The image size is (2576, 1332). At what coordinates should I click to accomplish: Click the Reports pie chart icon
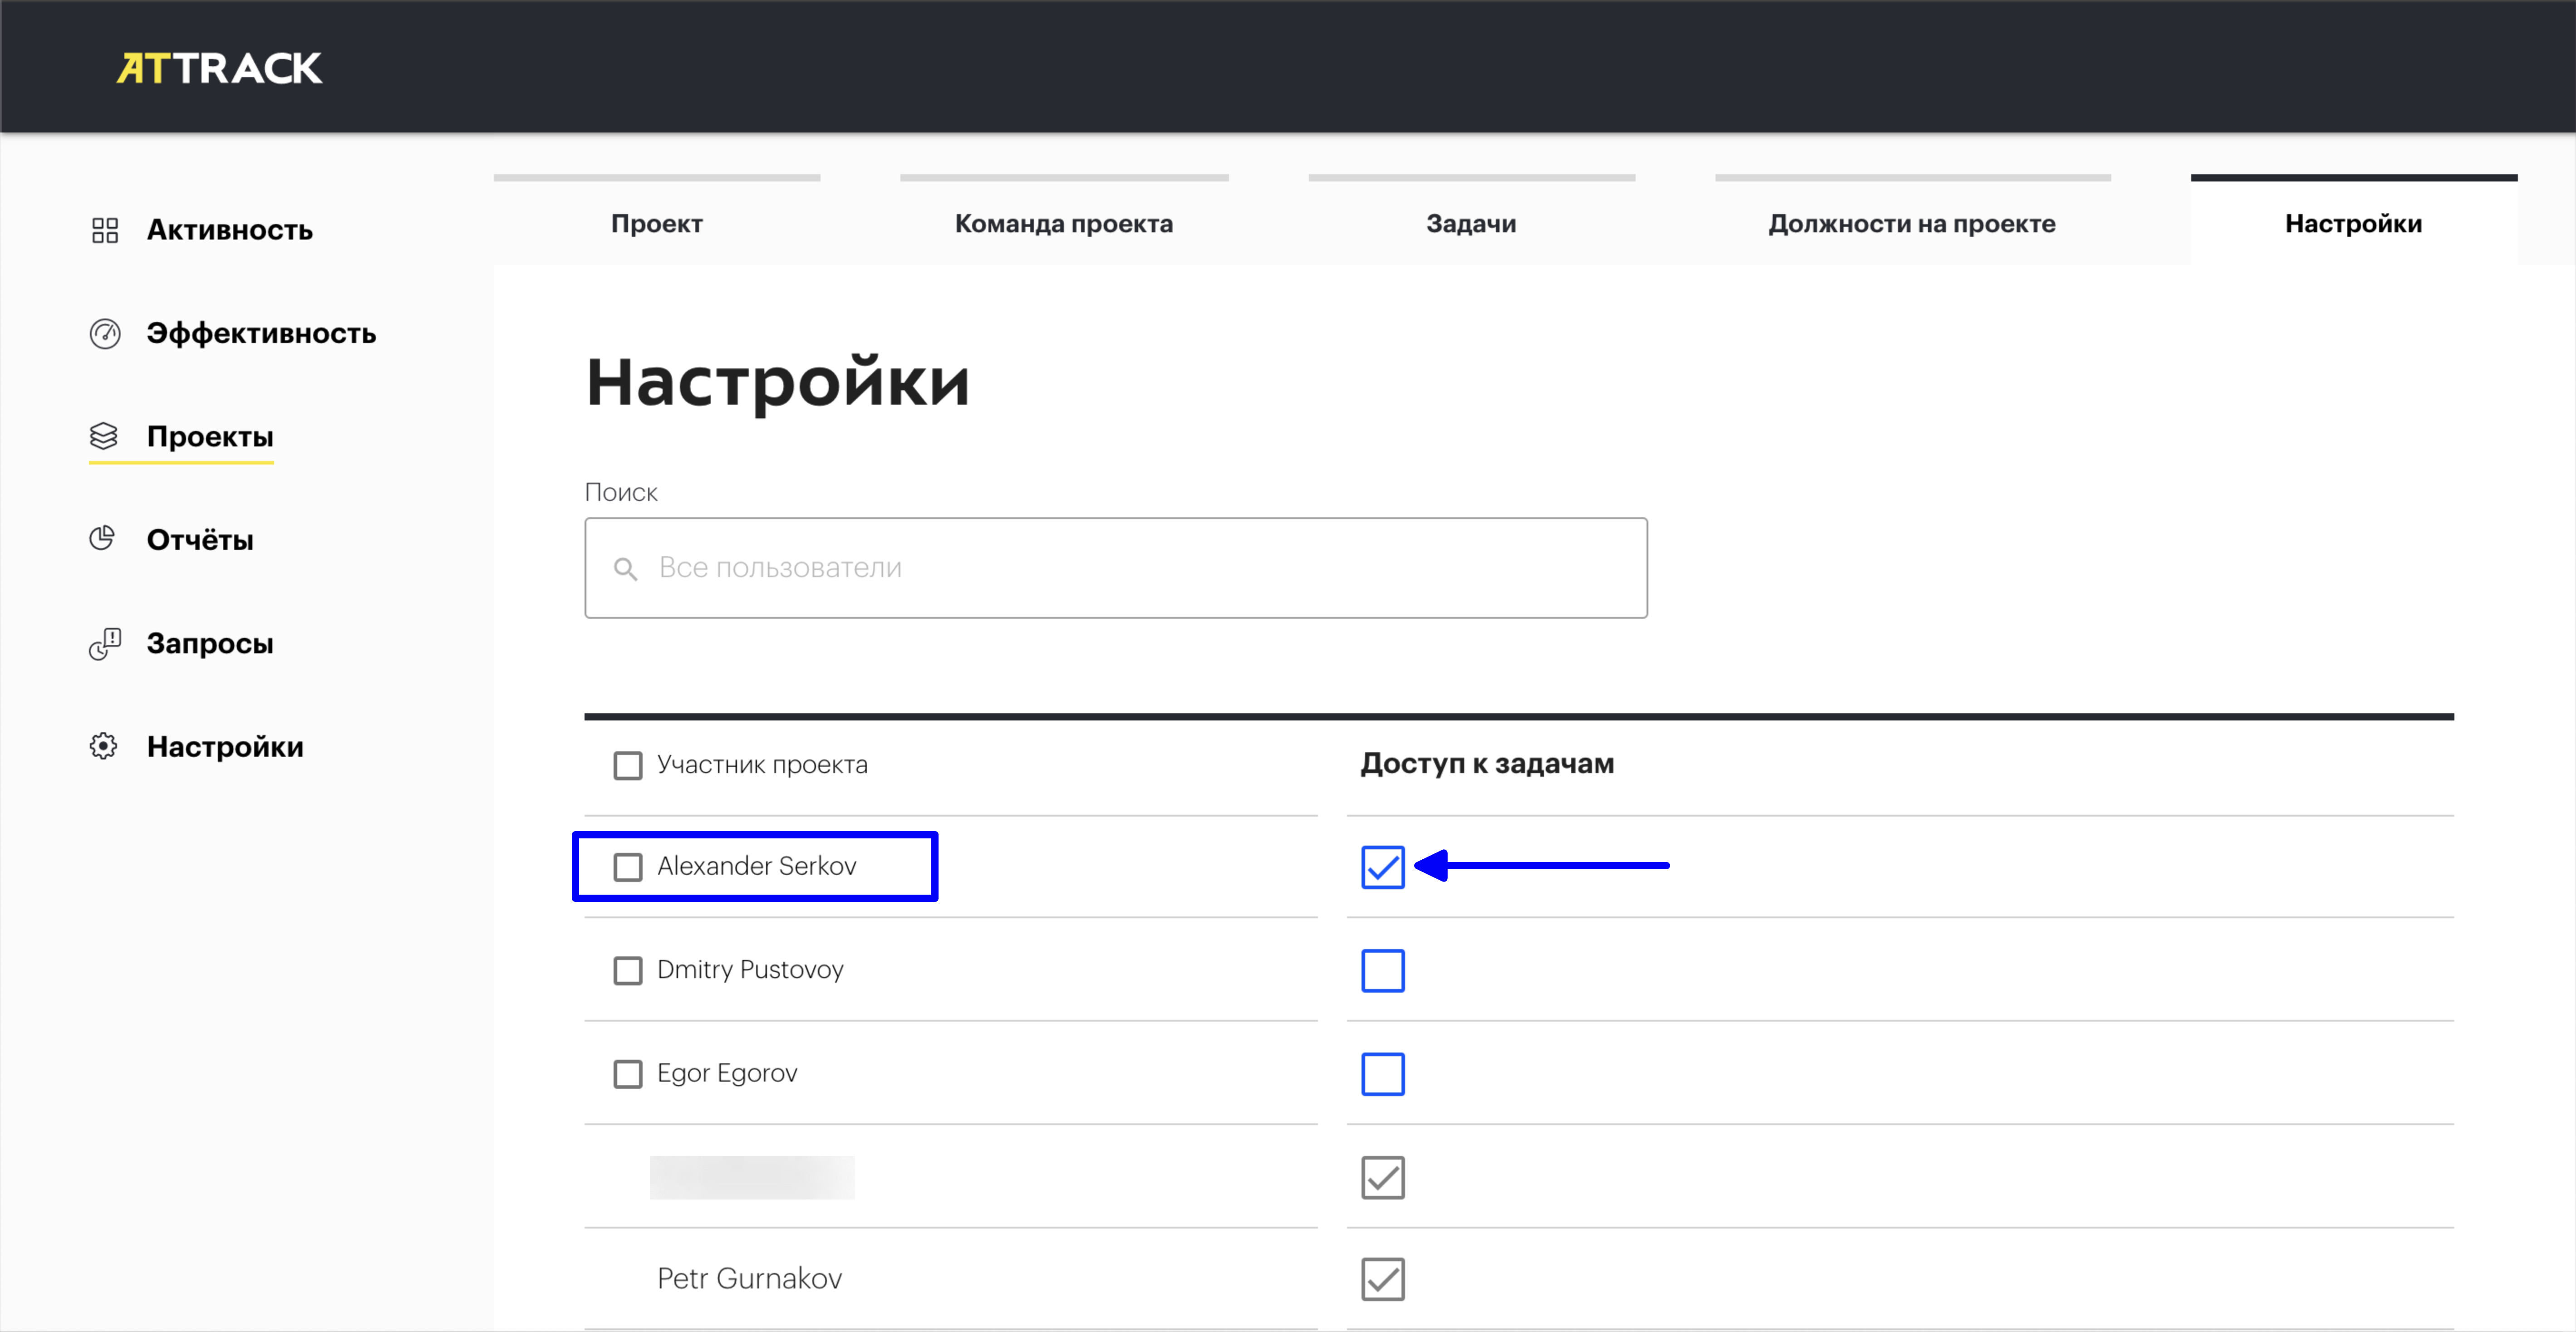[103, 539]
